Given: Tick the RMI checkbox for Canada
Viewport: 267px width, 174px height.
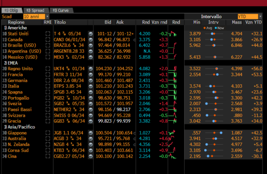Looking at the screenshot, I should pos(48,40).
